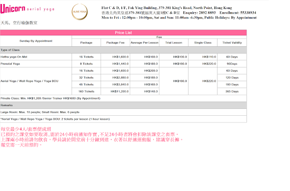Screen dimensions: 290x191
Task: Click the Sunday By Appointment header cell
Action: 36,41
